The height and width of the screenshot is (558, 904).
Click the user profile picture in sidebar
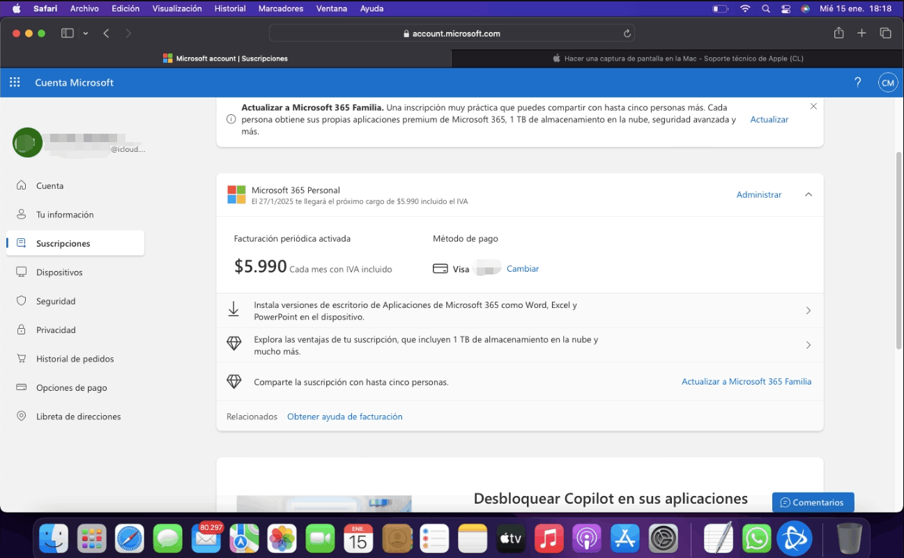pyautogui.click(x=28, y=142)
